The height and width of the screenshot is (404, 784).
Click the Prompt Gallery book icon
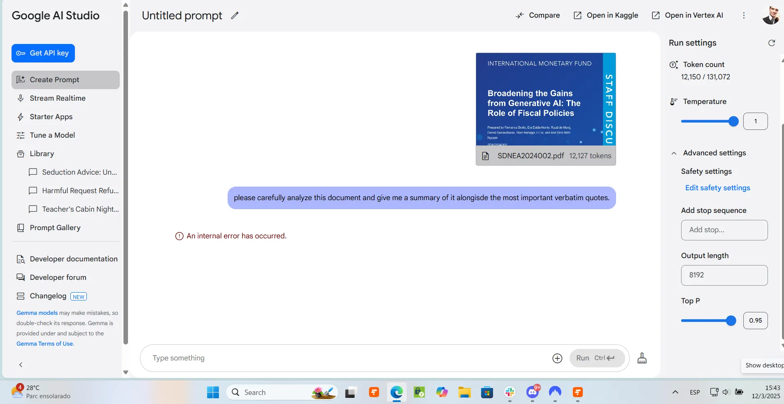(x=21, y=228)
